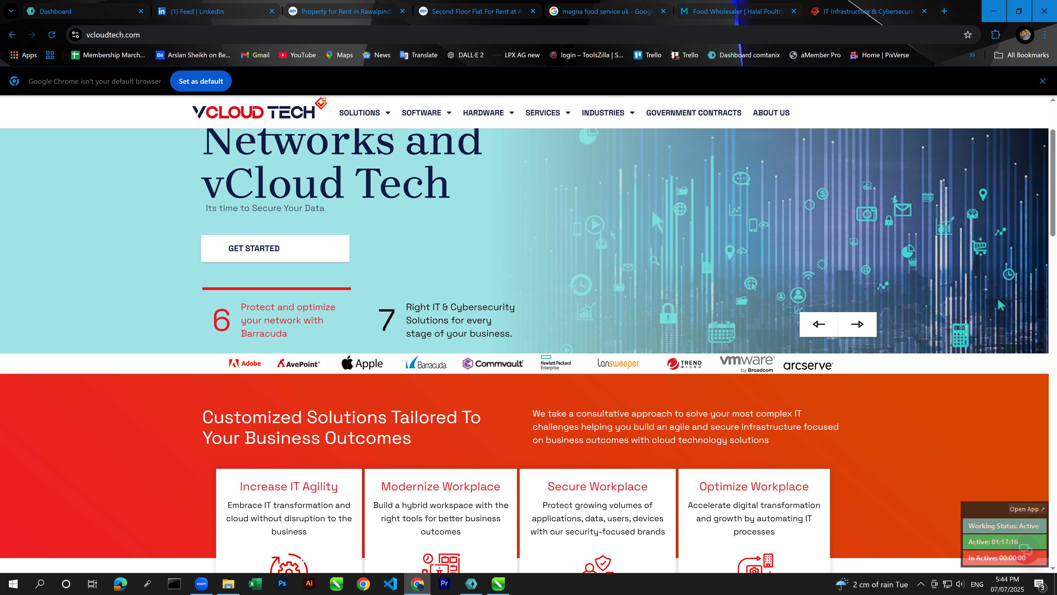Screen dimensions: 1057x595
Task: Click the Trend Micro partner logo
Action: pos(684,364)
